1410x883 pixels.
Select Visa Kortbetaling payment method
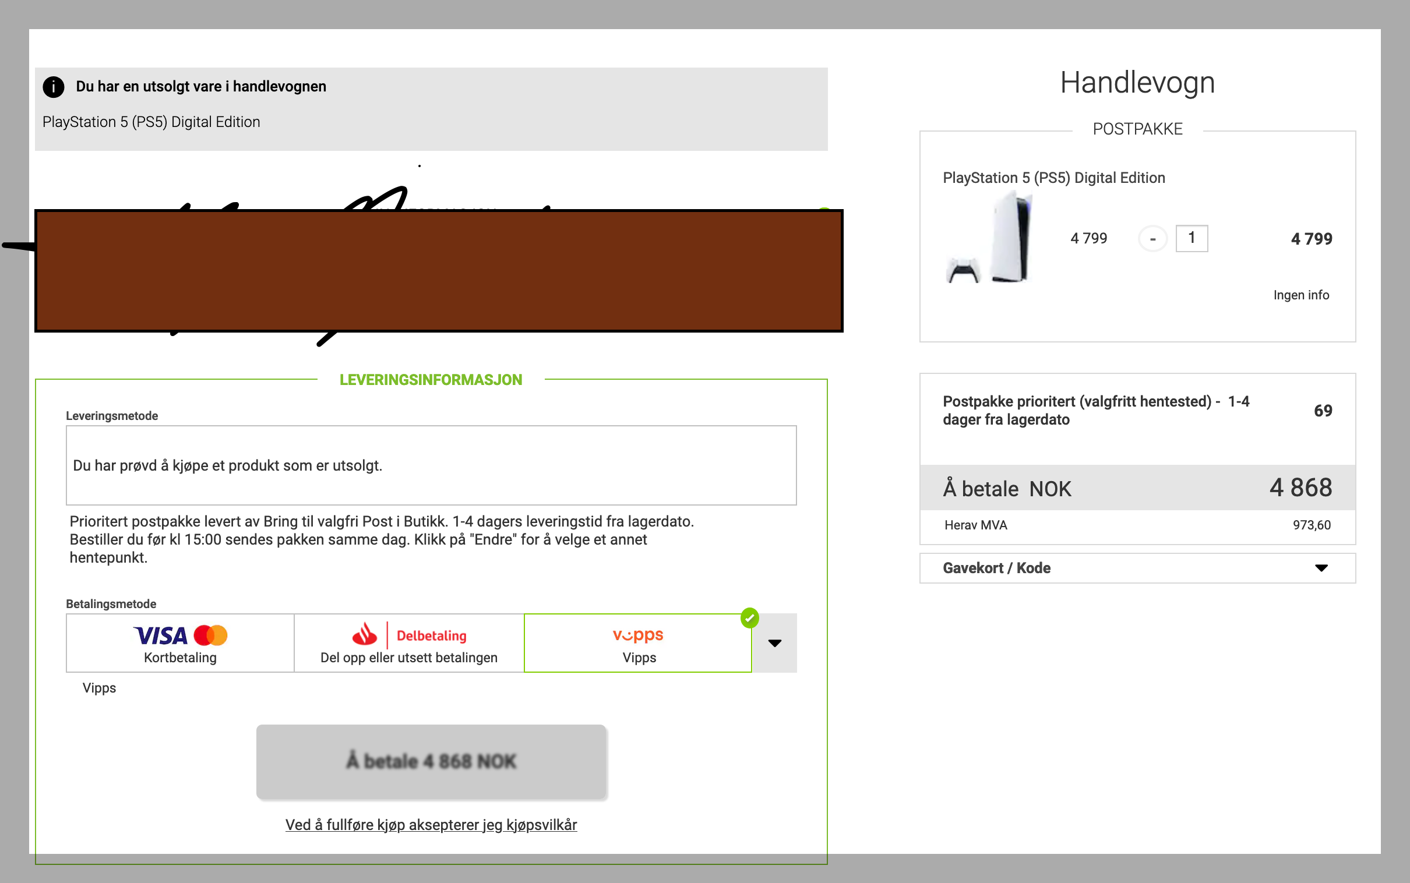click(x=180, y=643)
